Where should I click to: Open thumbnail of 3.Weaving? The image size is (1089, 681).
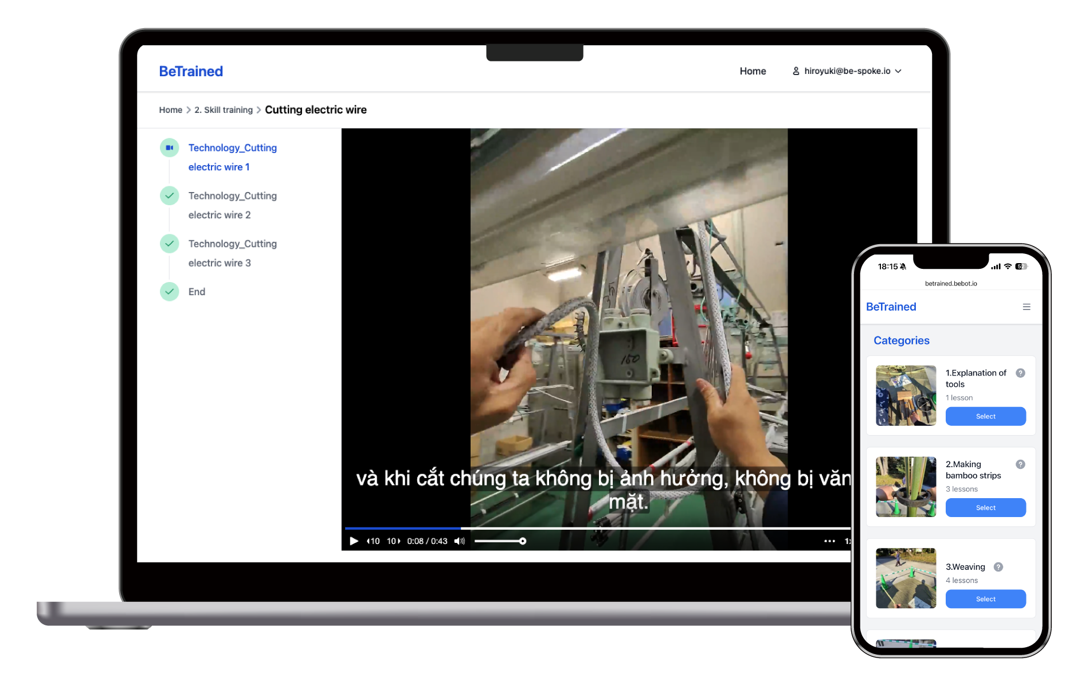[906, 578]
